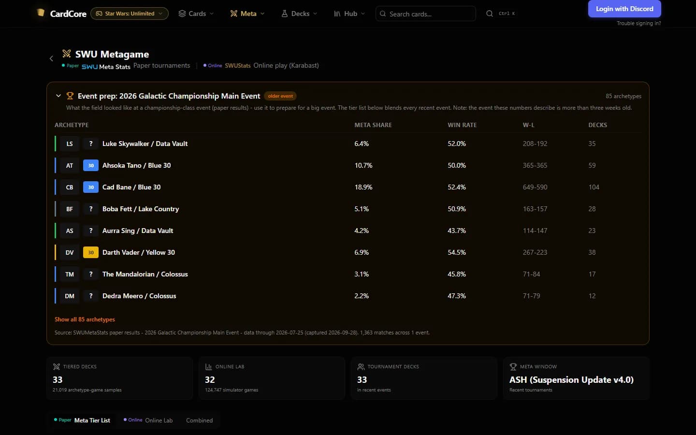The height and width of the screenshot is (435, 696).
Task: Click the 18.9% meta share value
Action: tap(363, 187)
